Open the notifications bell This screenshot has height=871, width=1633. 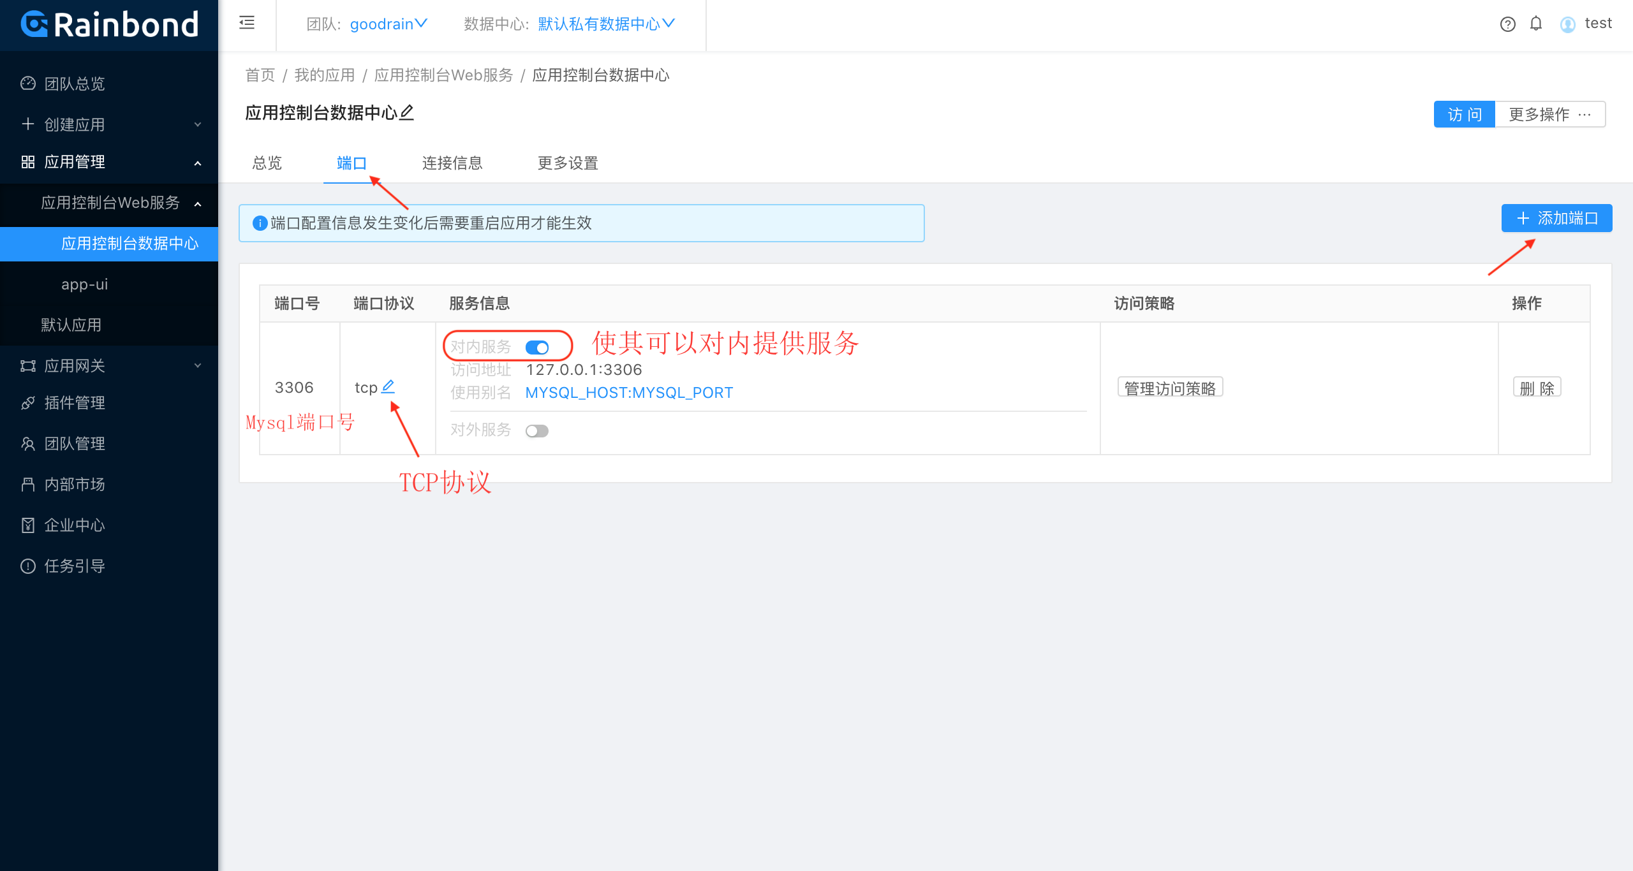(x=1536, y=24)
